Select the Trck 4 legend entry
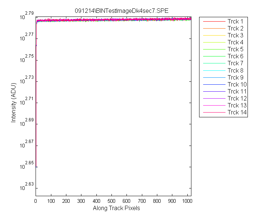The height and width of the screenshot is (220, 275). (x=223, y=43)
